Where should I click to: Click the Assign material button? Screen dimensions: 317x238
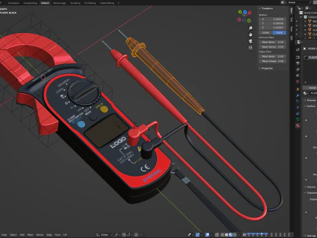(310, 88)
